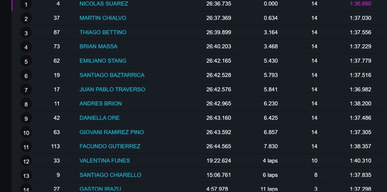Click GASTON IRAZU driver link

[100, 189]
